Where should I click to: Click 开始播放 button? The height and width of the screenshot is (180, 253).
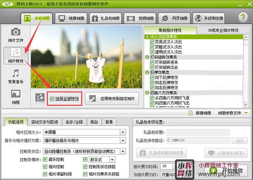(x=226, y=171)
